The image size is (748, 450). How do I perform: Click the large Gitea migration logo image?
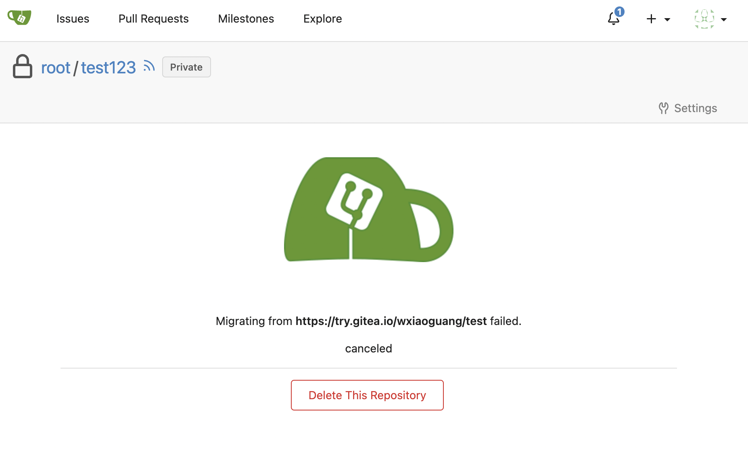coord(368,210)
